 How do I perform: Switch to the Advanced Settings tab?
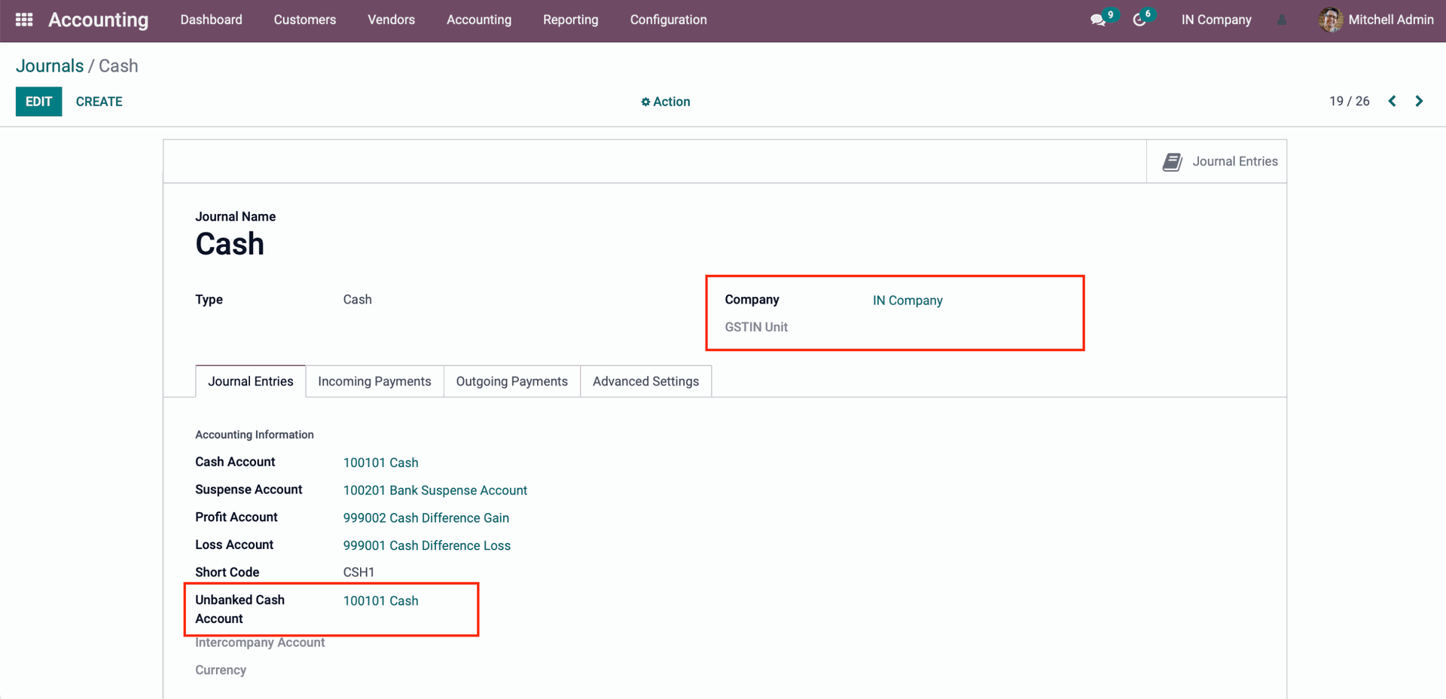pyautogui.click(x=645, y=381)
